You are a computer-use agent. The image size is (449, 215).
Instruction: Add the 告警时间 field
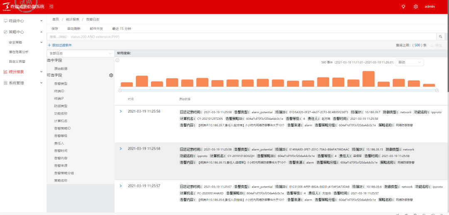(61, 150)
